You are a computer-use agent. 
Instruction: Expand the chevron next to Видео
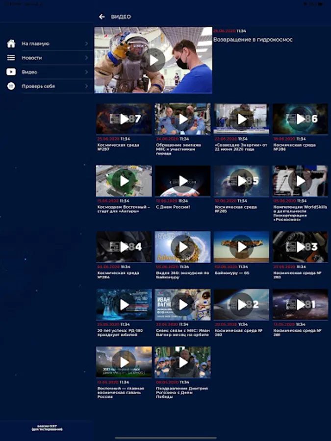pyautogui.click(x=86, y=72)
